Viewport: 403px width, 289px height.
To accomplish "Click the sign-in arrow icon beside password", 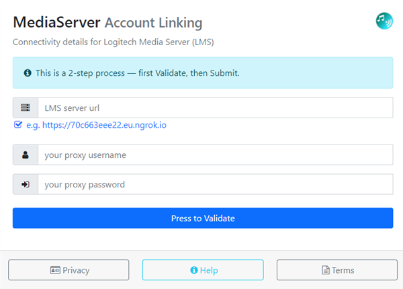I will click(x=26, y=184).
